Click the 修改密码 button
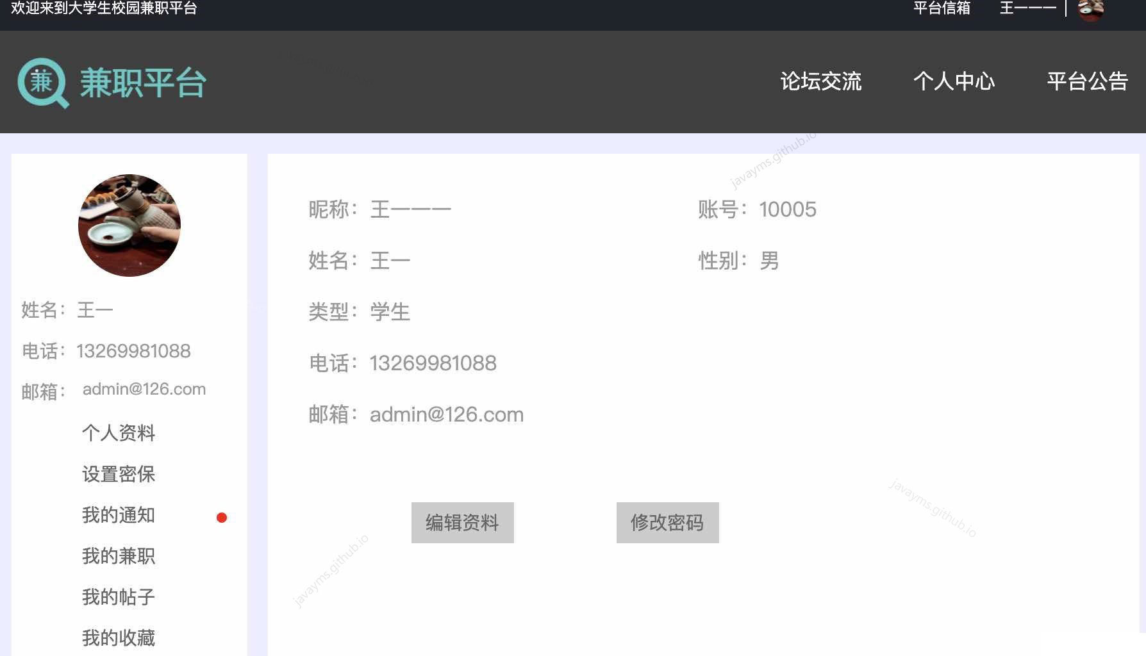The width and height of the screenshot is (1146, 656). tap(667, 523)
